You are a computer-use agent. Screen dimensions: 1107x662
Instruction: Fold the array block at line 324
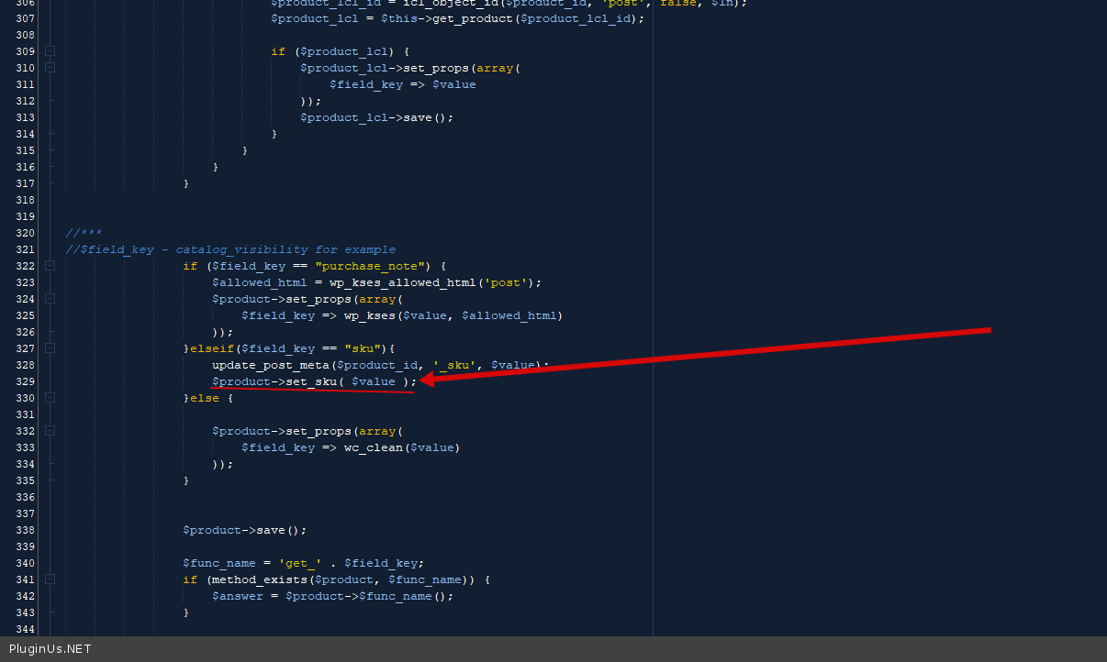tap(50, 299)
